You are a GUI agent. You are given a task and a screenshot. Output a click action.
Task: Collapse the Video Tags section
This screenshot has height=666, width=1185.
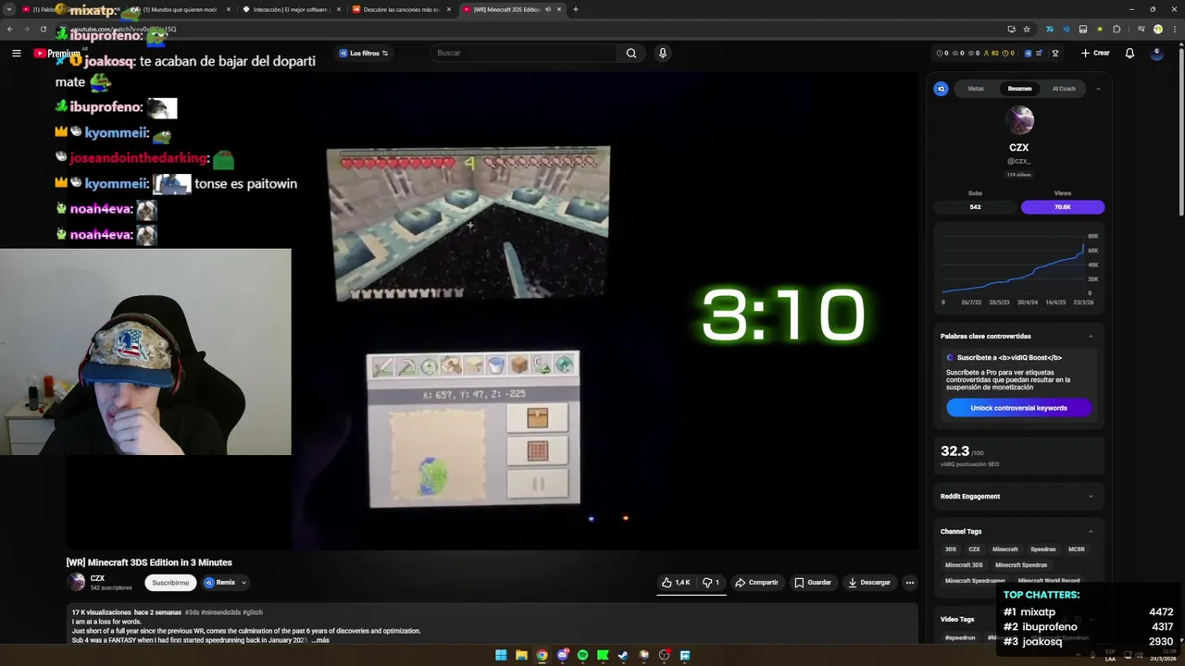[1091, 619]
